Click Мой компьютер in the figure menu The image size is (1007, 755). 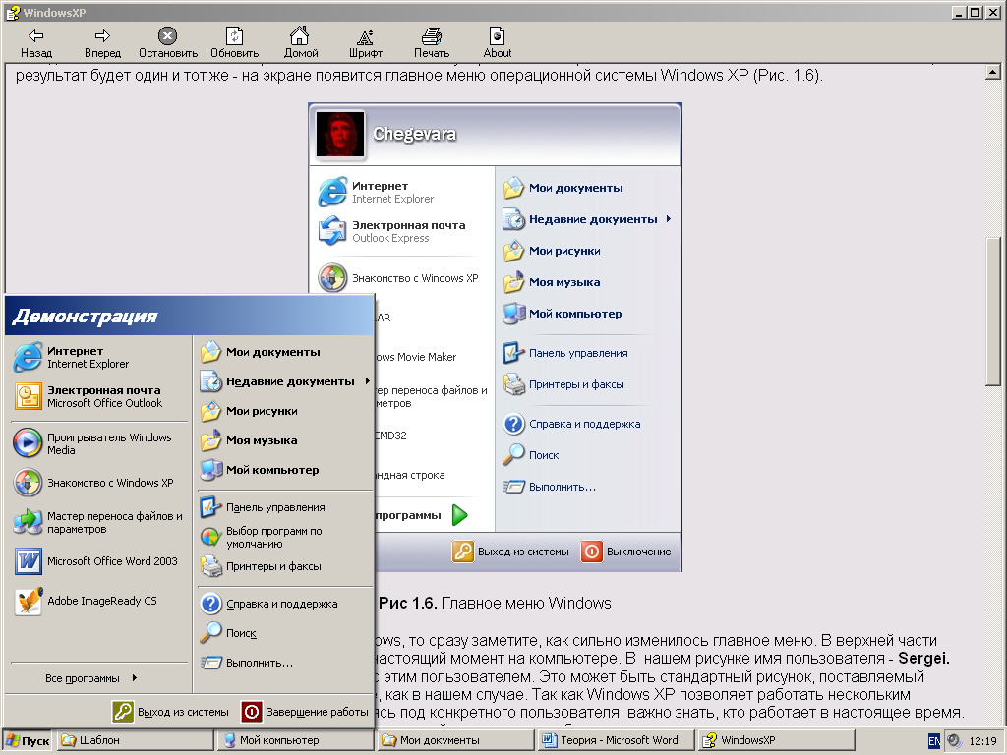tap(563, 314)
